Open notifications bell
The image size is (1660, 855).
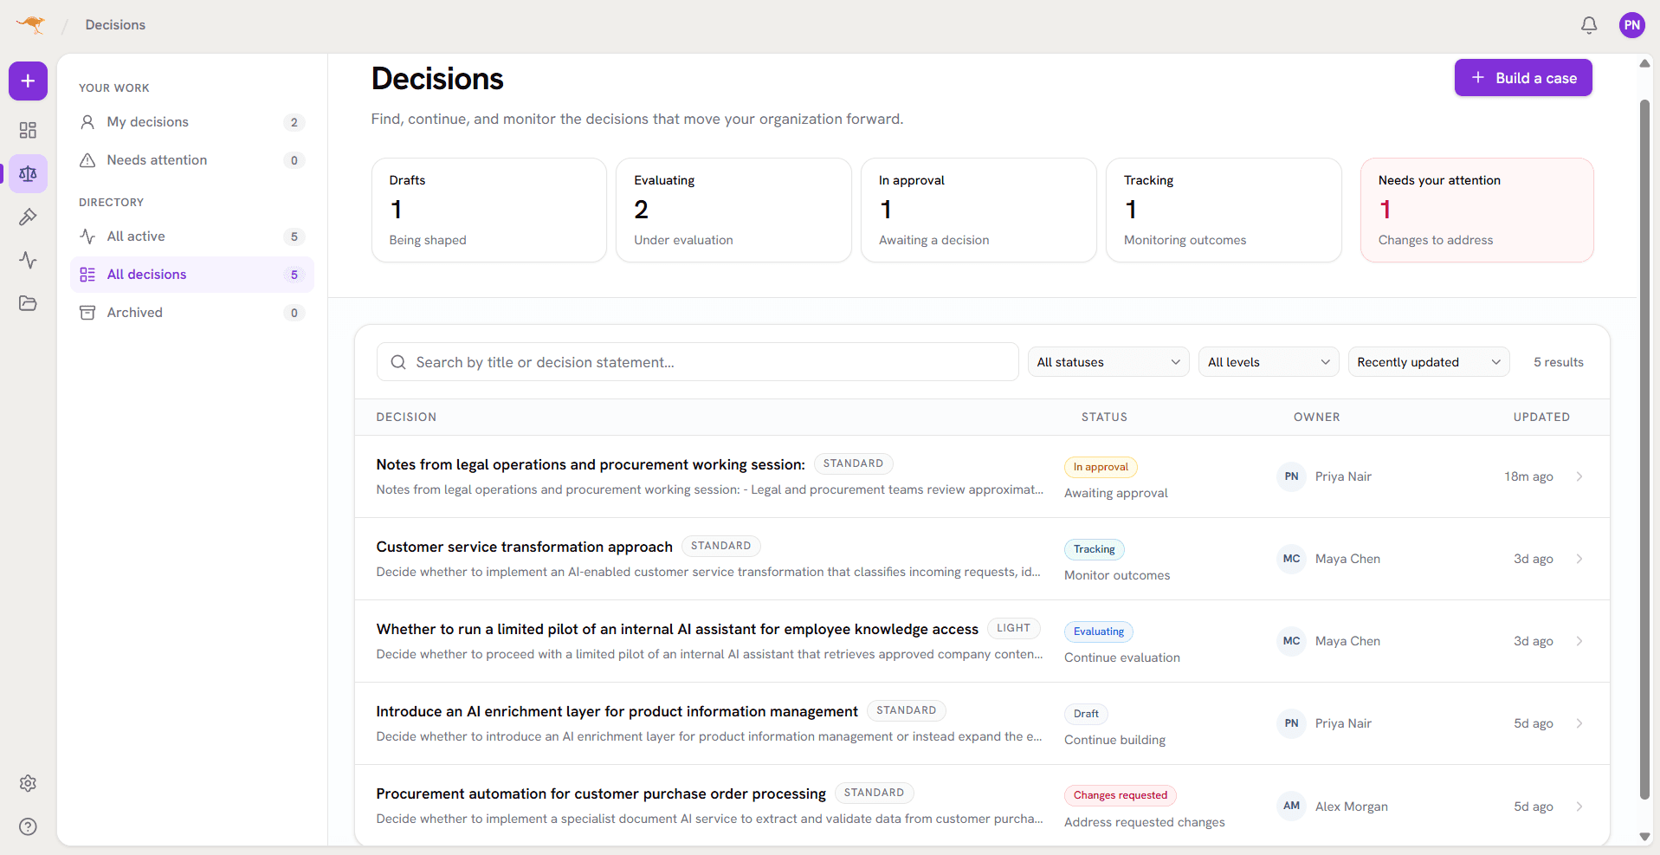(1589, 25)
